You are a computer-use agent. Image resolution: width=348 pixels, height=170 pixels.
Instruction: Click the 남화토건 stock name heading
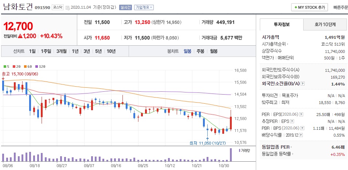pos(18,7)
